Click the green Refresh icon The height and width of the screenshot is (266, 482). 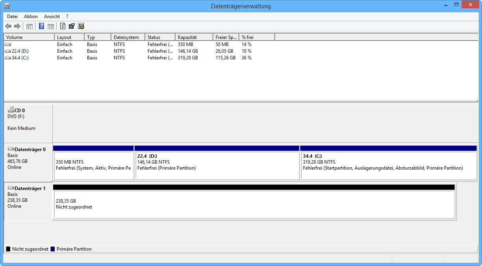tap(63, 26)
